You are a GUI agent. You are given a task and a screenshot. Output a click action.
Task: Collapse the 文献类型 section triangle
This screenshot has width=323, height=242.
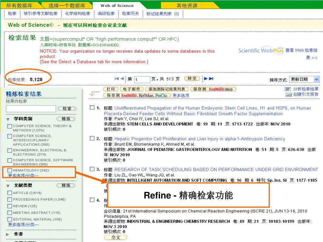click(x=8, y=186)
